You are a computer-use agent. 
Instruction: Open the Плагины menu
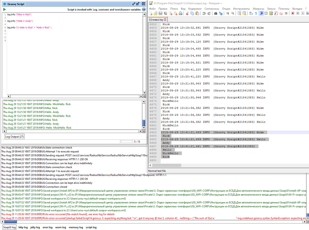click(284, 9)
